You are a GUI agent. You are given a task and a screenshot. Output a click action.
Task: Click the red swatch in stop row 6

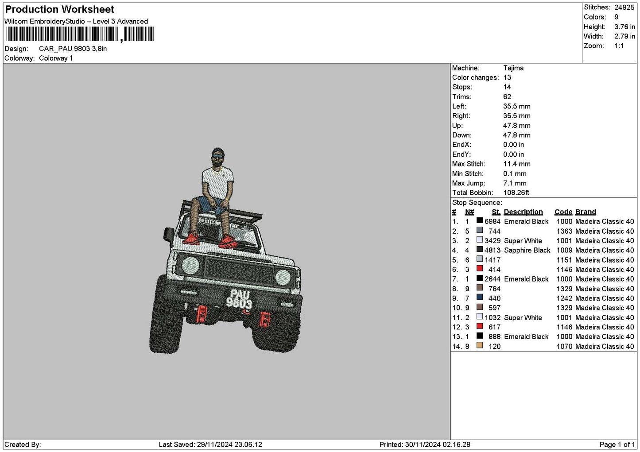pyautogui.click(x=480, y=269)
